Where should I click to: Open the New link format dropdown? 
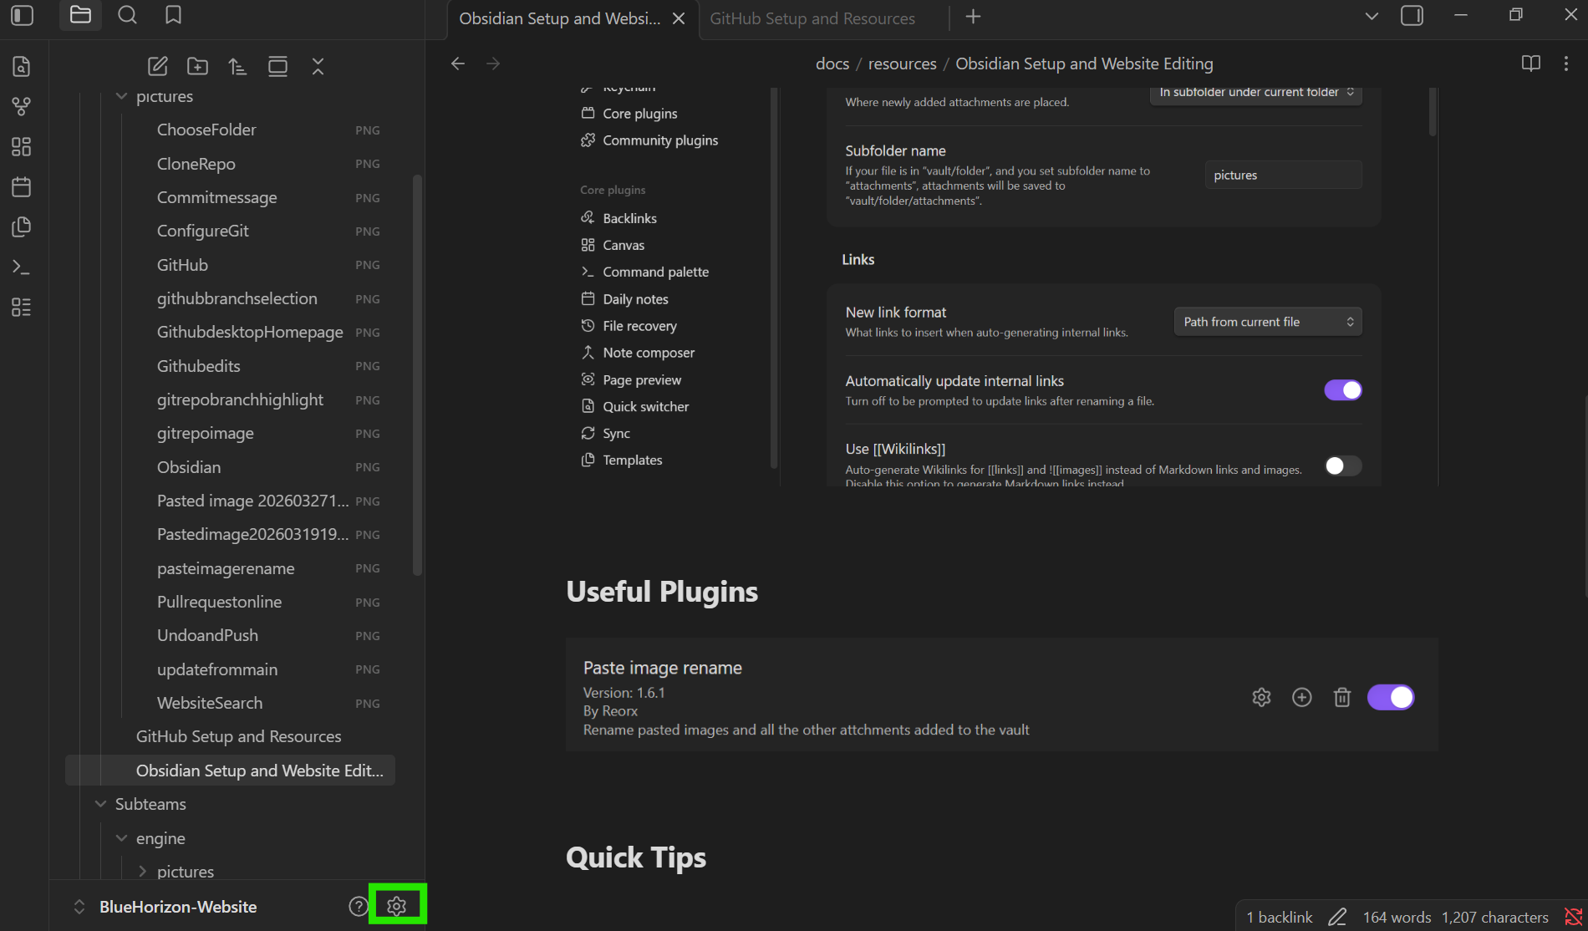coord(1268,322)
